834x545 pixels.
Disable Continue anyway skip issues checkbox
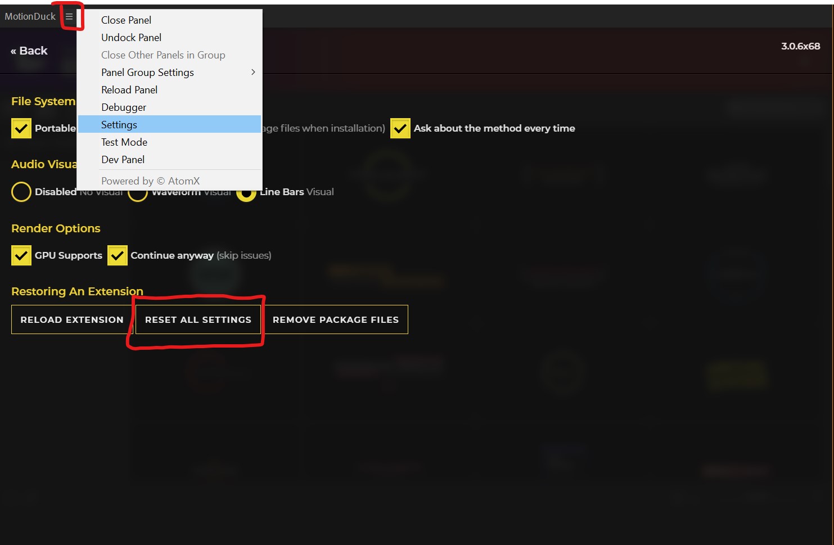point(118,255)
